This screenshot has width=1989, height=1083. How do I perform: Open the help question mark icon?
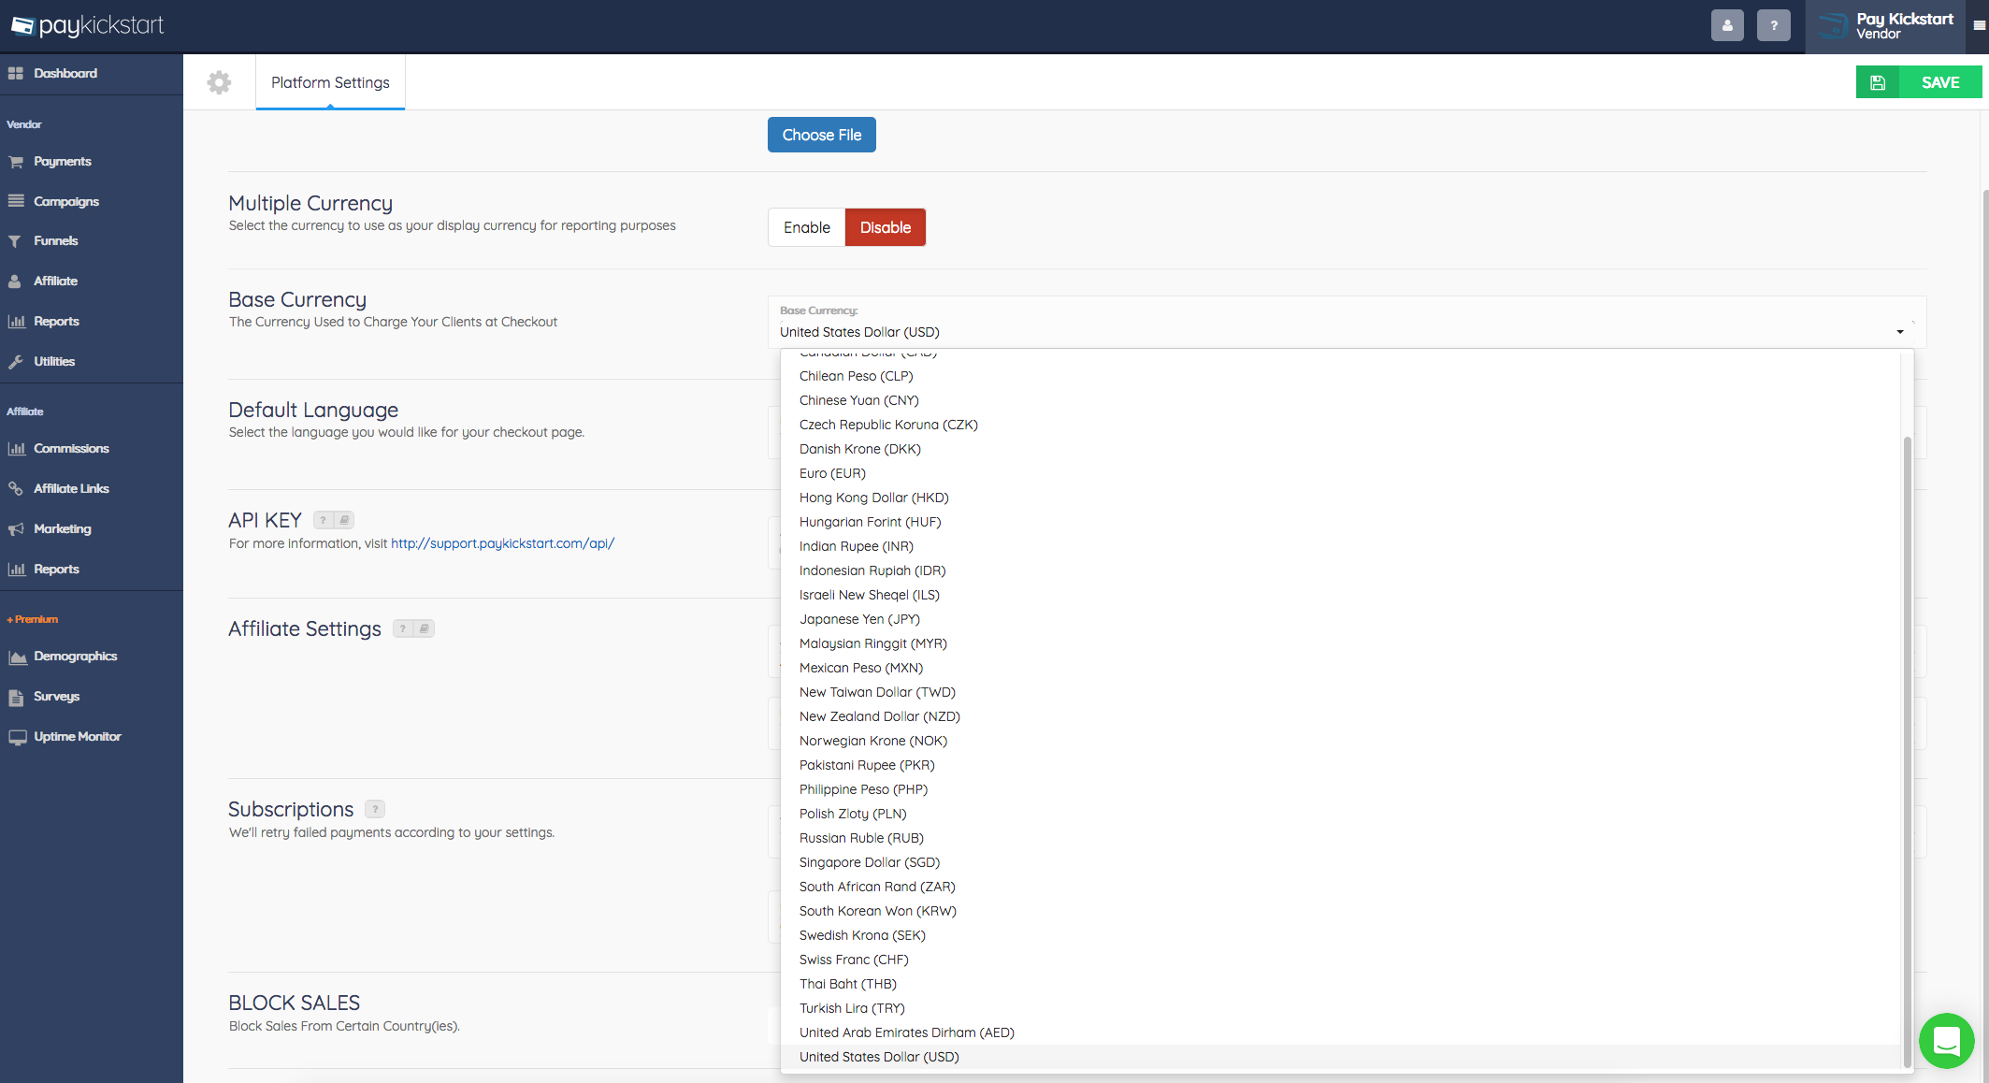tap(1773, 26)
